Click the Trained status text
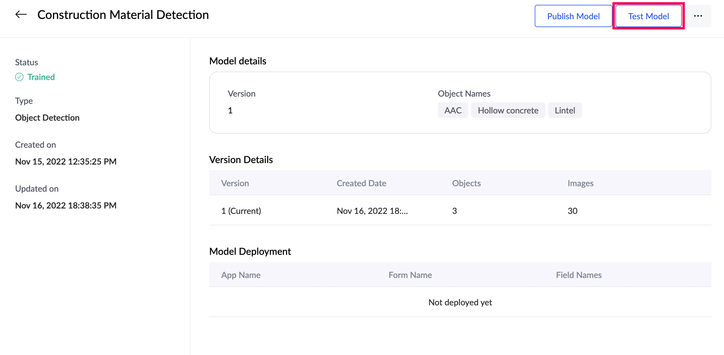Viewport: 724px width, 355px height. (41, 77)
